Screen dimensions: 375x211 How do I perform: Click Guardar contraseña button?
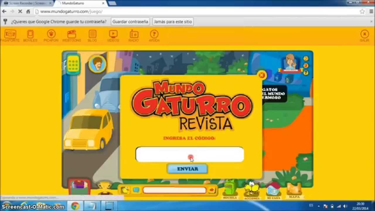tap(130, 22)
